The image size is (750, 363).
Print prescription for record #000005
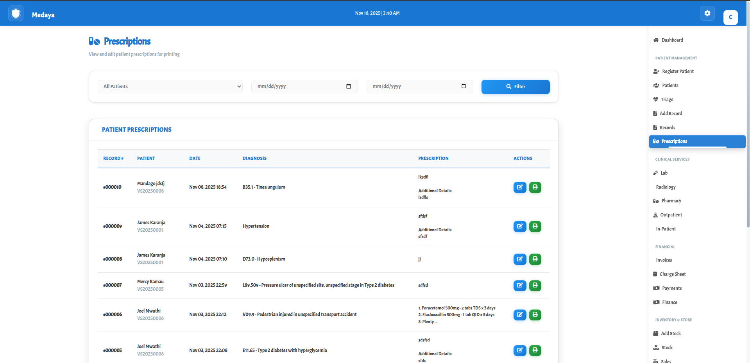535,350
